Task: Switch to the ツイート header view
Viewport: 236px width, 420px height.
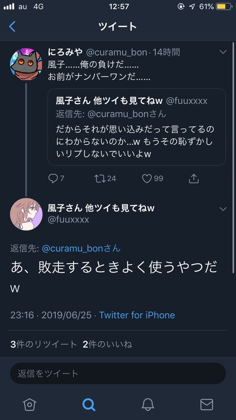Action: [118, 26]
